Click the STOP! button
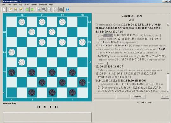The image size is (171, 123). [x=165, y=96]
